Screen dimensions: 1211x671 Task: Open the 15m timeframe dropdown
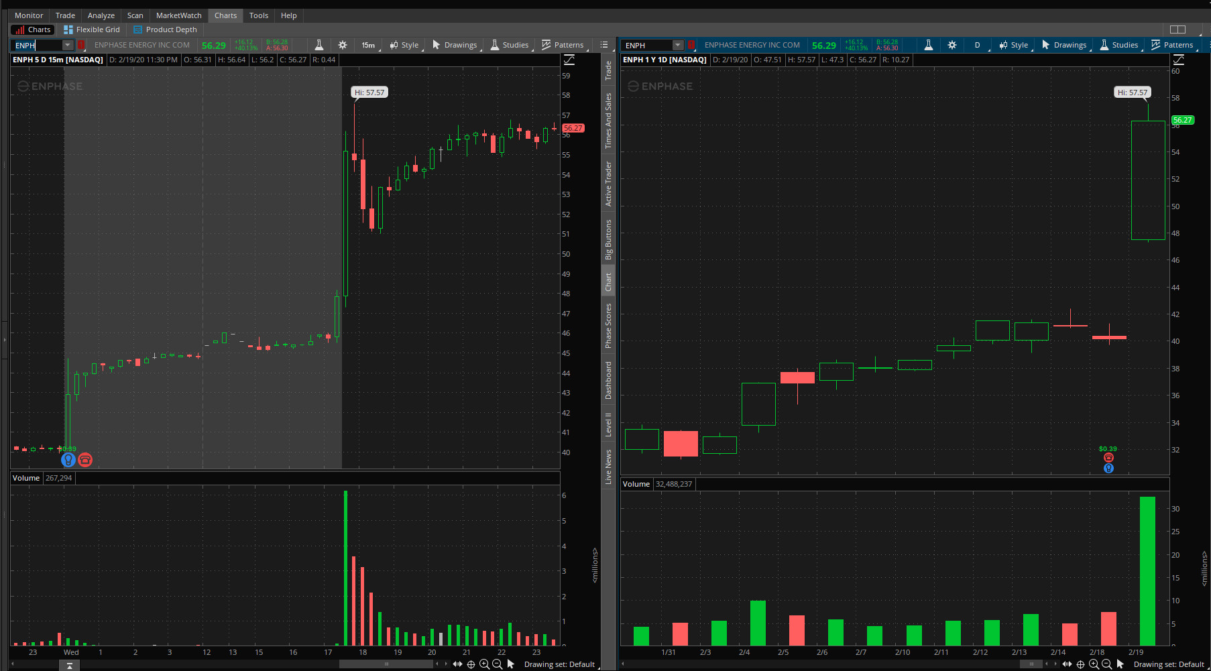coord(369,45)
